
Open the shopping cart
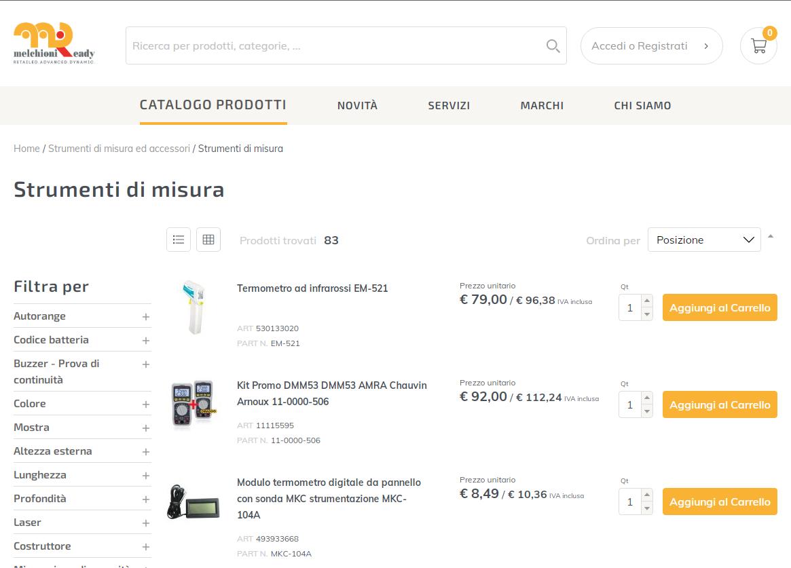(758, 46)
